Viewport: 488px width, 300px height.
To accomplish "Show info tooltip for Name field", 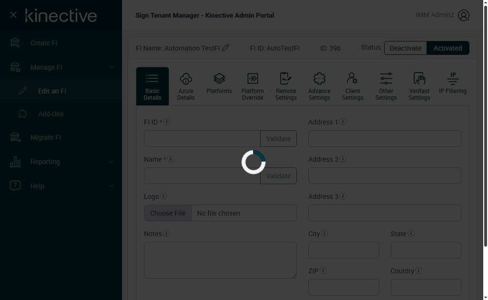I will coord(171,159).
